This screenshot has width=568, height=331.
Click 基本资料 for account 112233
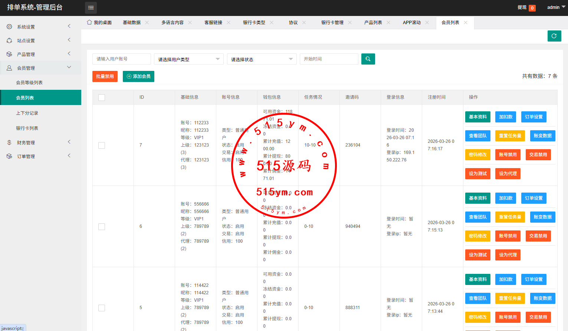point(477,117)
